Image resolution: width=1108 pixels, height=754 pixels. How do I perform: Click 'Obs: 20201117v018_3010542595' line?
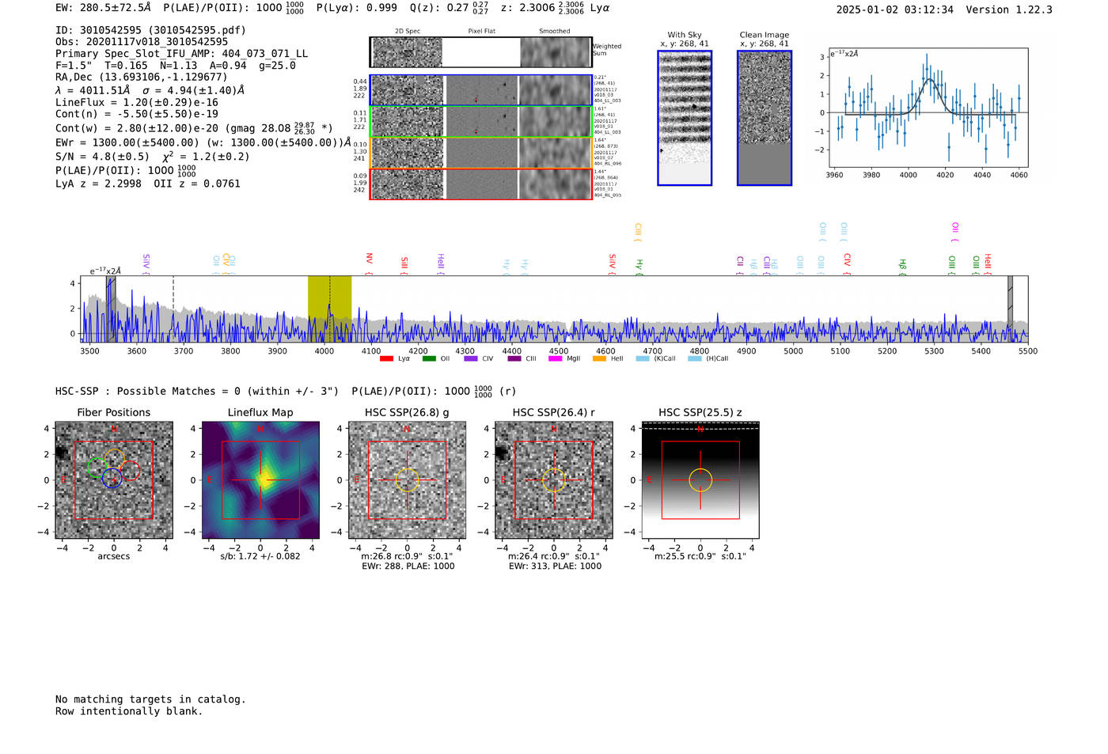point(142,42)
